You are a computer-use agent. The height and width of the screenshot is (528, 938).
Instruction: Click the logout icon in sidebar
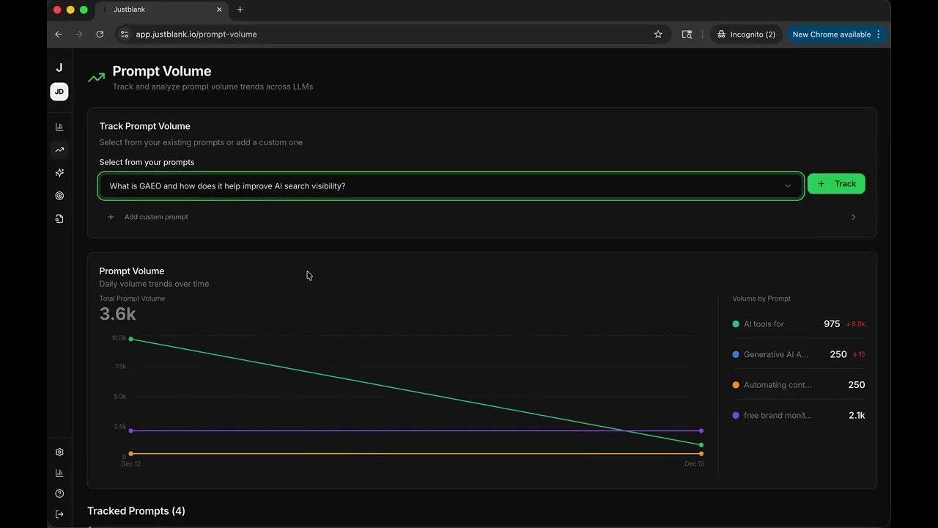pyautogui.click(x=59, y=514)
